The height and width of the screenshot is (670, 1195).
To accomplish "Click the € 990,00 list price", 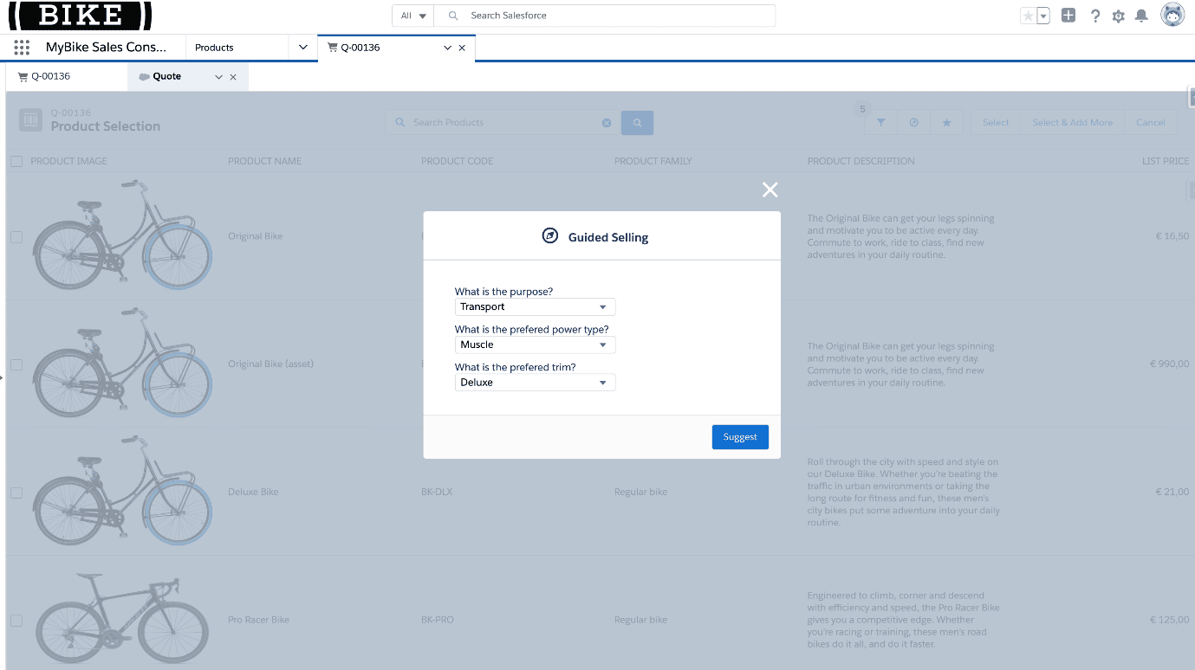I will [1169, 364].
